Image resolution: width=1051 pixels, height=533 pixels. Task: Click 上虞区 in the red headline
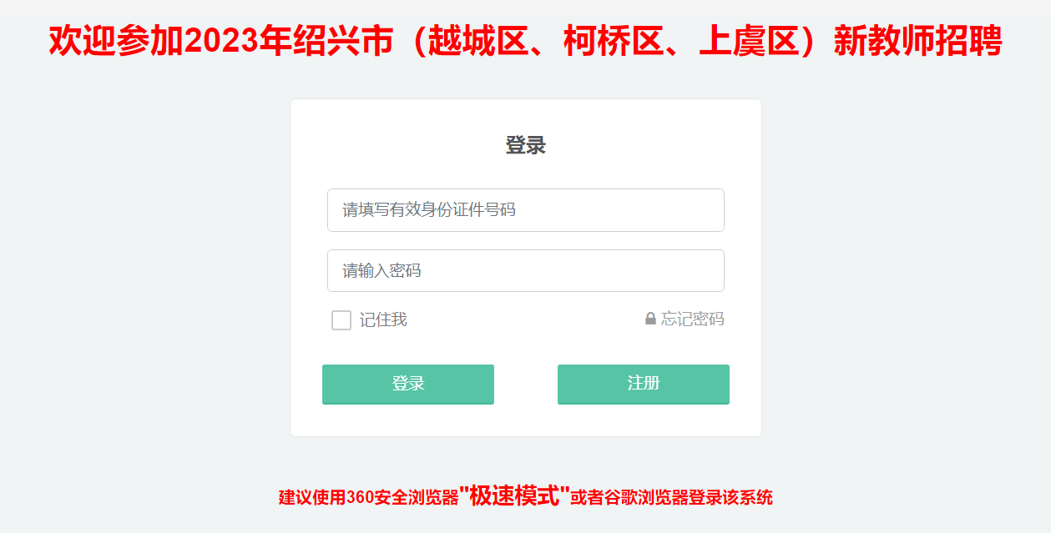tap(750, 42)
